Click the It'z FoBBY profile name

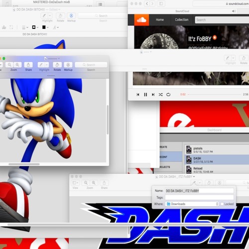200,39
